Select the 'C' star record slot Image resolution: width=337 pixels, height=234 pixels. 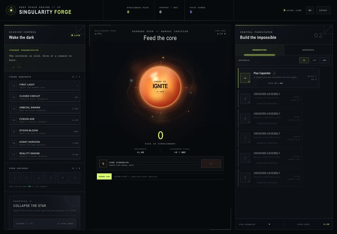pos(27,178)
